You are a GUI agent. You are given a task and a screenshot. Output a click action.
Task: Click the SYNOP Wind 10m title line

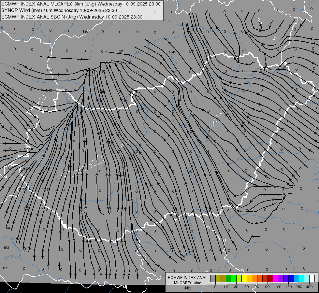click(59, 10)
